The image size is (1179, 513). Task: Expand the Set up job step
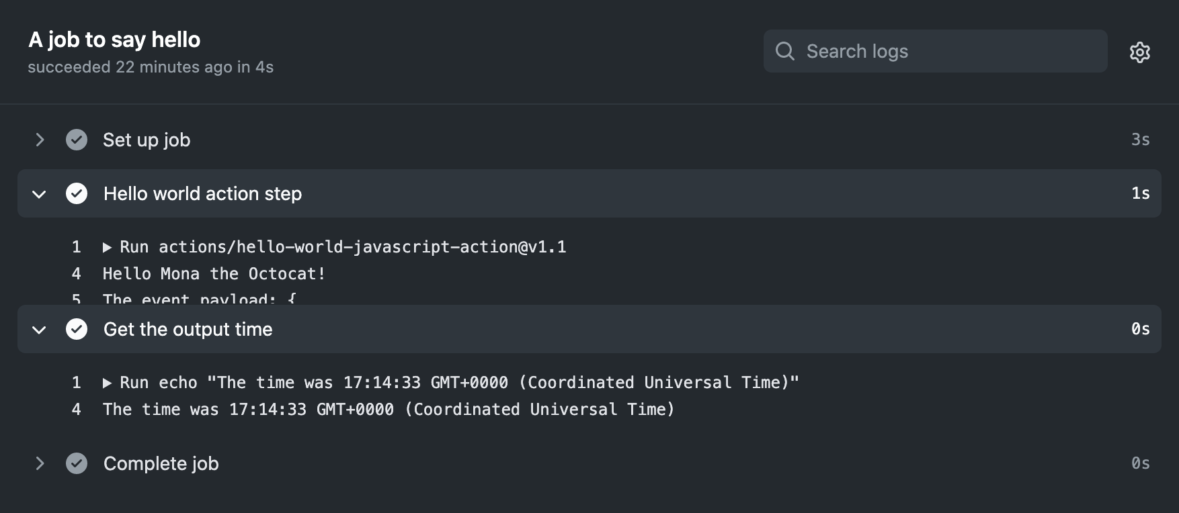40,140
